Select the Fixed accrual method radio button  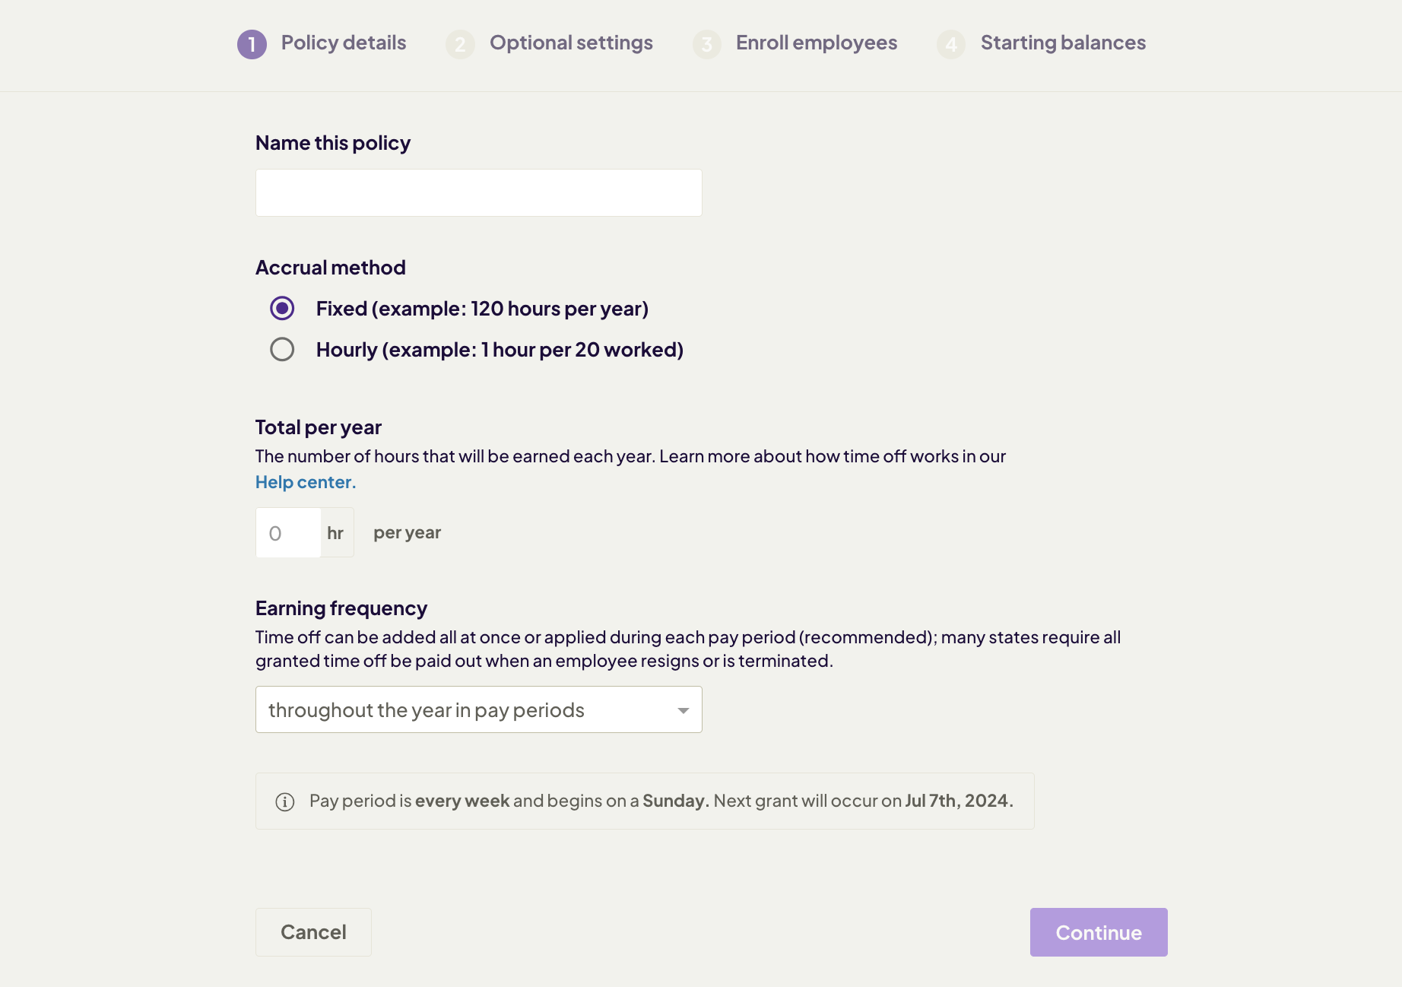pos(282,308)
